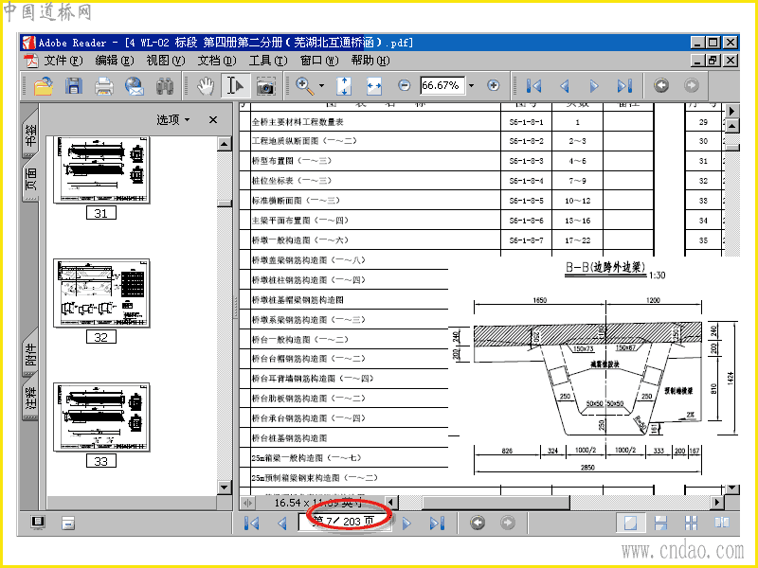Open the 窗口(W) menu

[x=319, y=61]
